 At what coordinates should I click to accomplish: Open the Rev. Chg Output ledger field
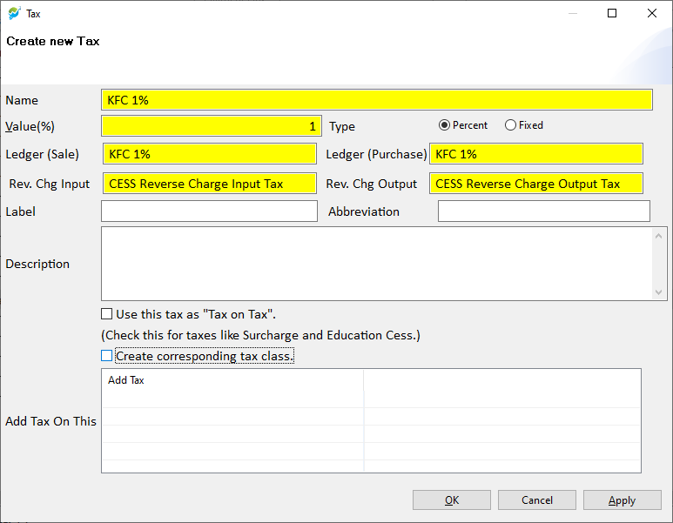click(x=536, y=184)
